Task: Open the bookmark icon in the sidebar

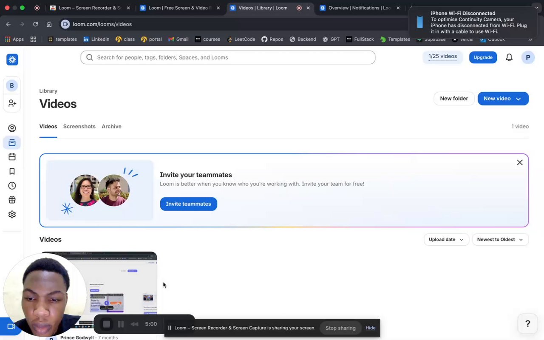Action: [x=12, y=171]
